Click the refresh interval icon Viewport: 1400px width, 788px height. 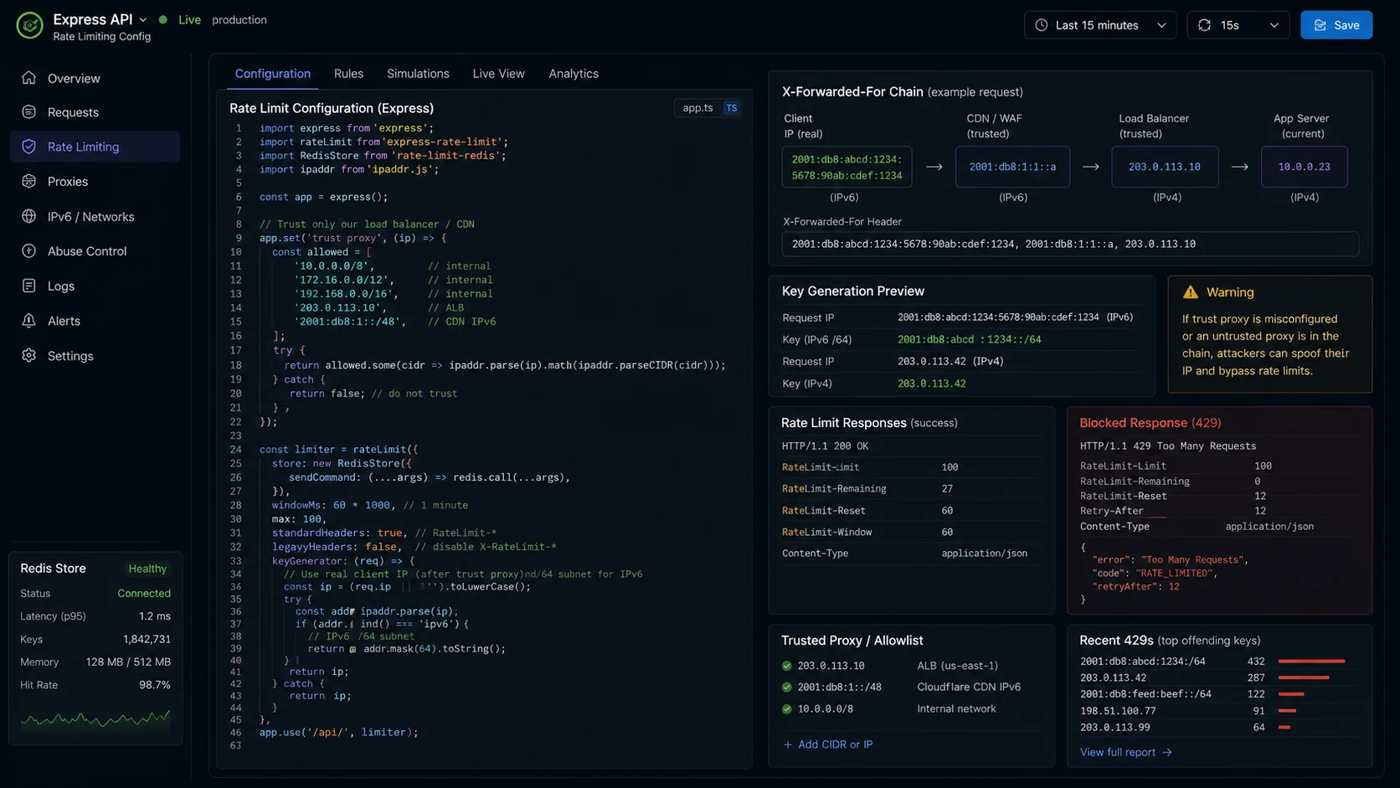[1205, 25]
